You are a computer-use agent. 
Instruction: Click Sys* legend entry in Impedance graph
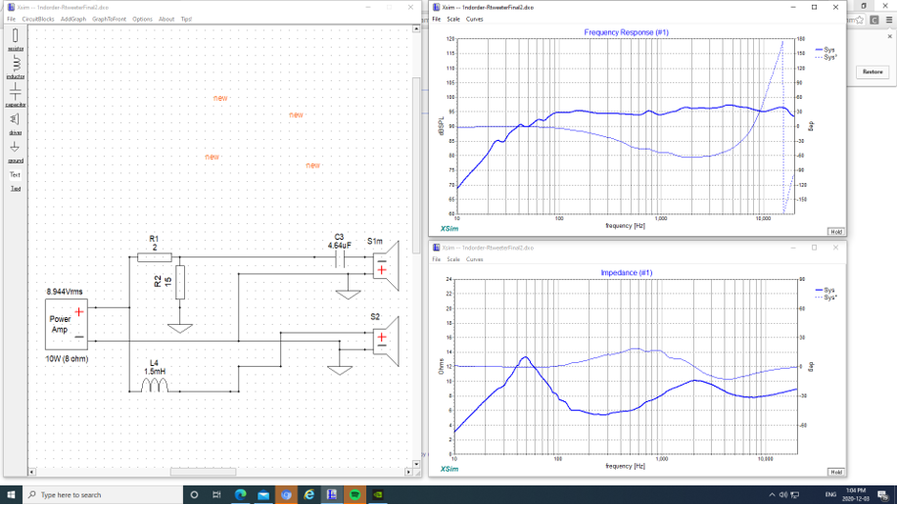coord(826,298)
